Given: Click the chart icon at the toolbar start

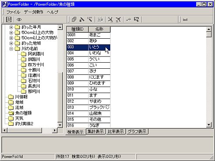Looking at the screenshot, I should click(x=9, y=20).
